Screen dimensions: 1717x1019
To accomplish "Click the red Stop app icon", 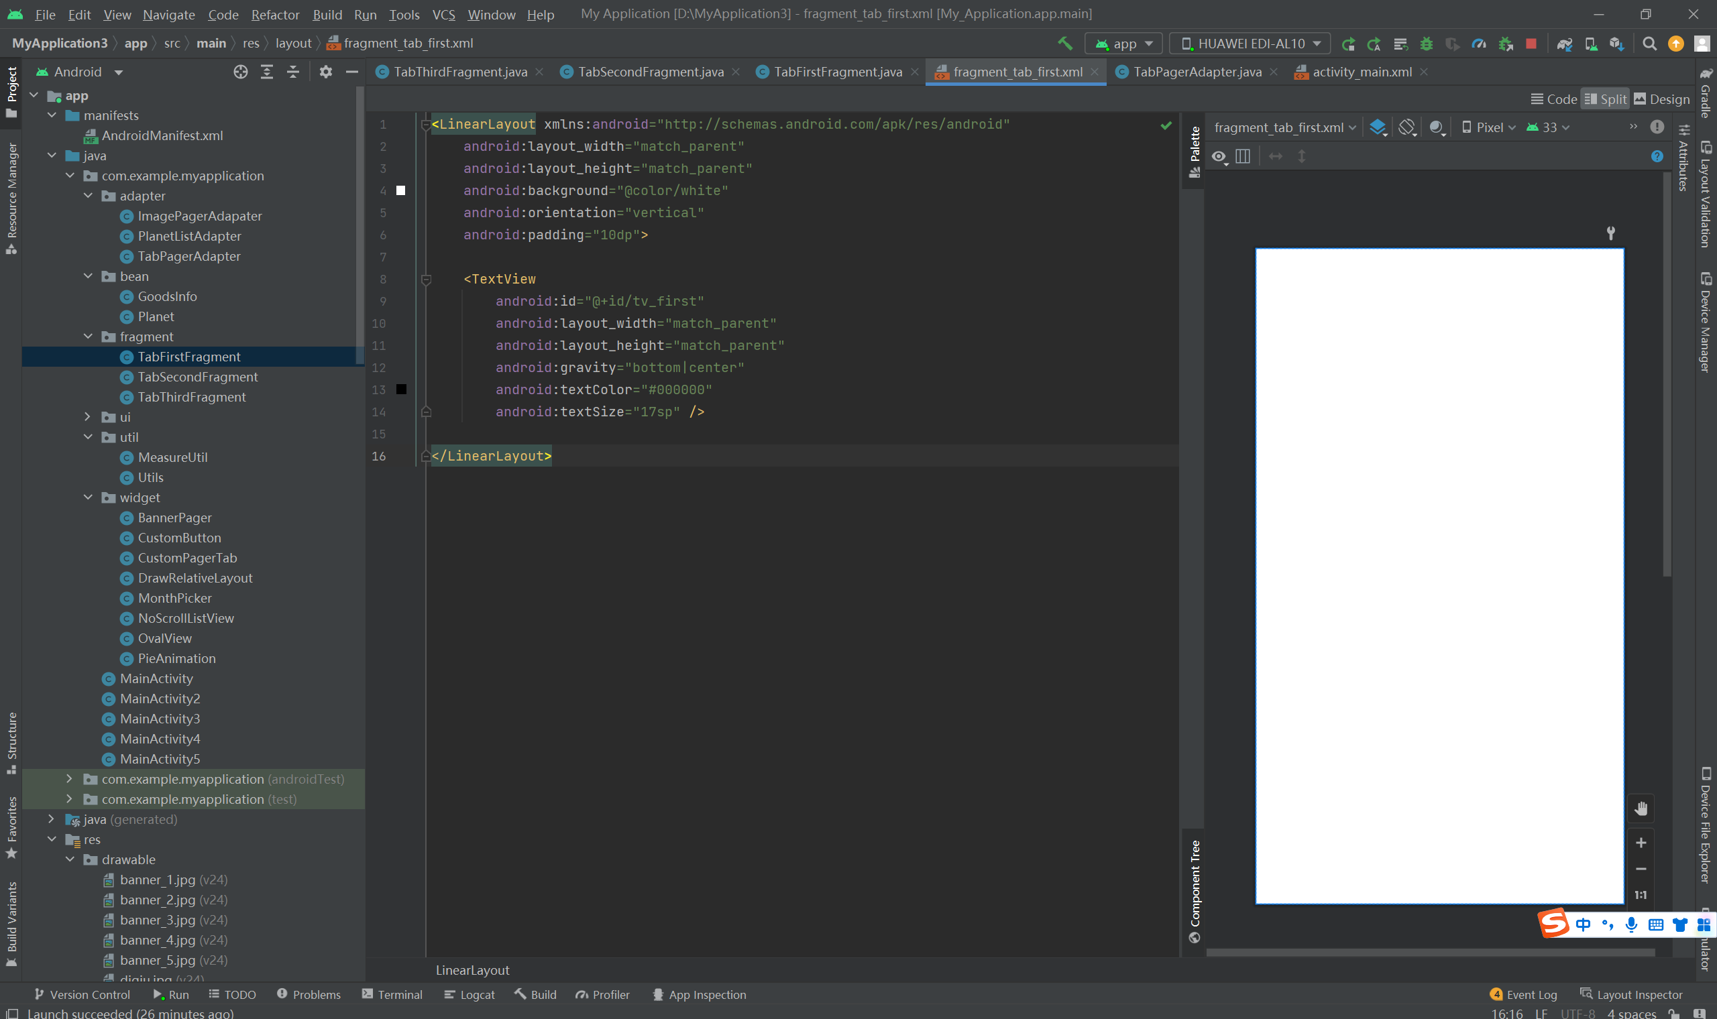I will click(1531, 44).
